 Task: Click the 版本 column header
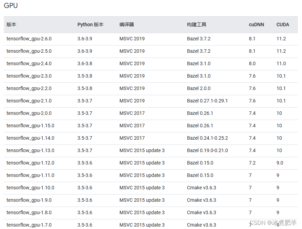11,24
